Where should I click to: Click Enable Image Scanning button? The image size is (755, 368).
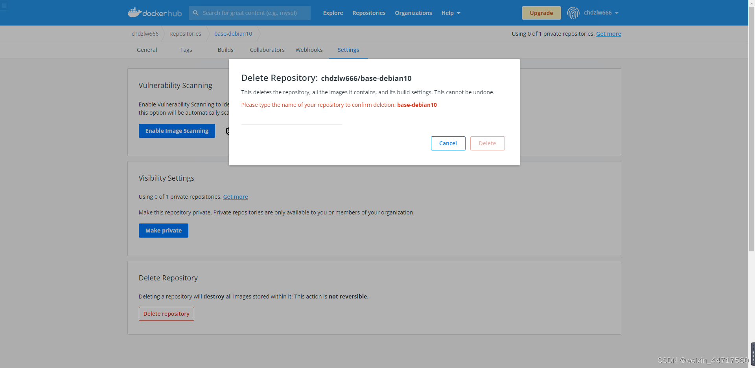tap(177, 131)
